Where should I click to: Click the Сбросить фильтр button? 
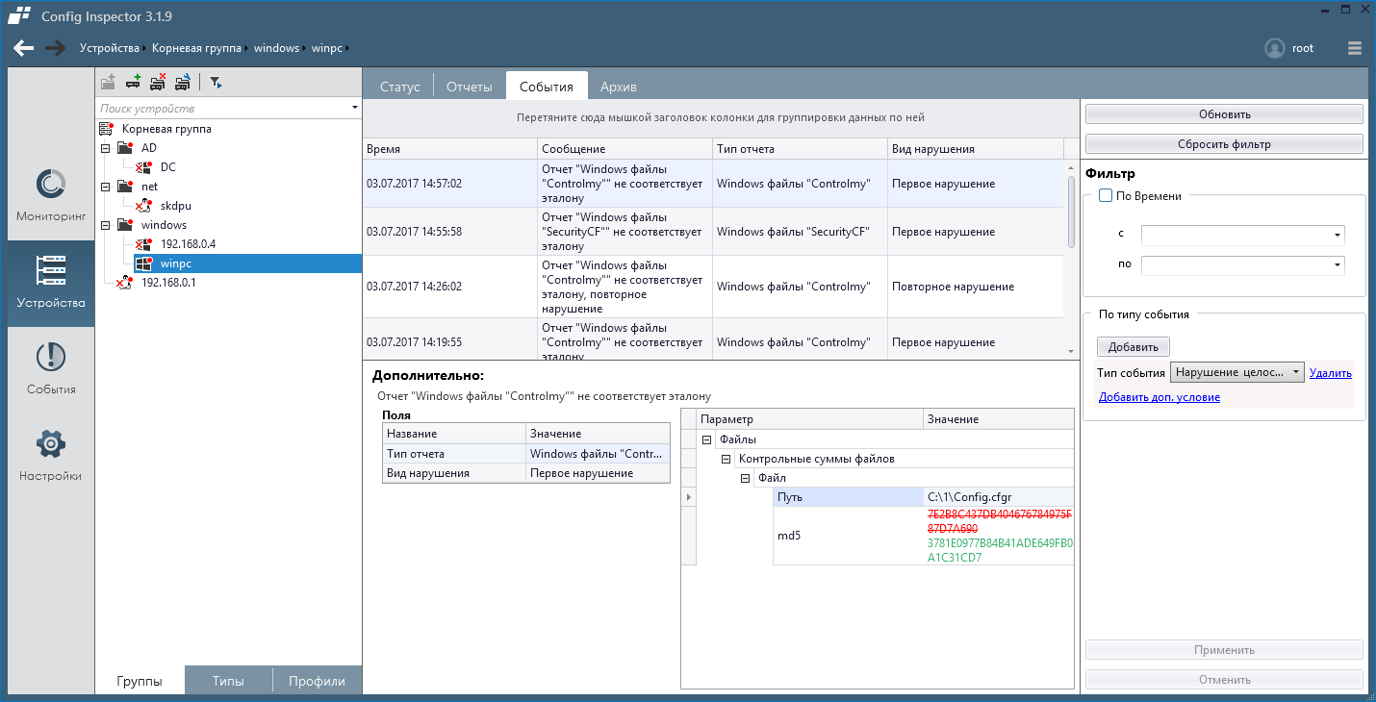1224,144
